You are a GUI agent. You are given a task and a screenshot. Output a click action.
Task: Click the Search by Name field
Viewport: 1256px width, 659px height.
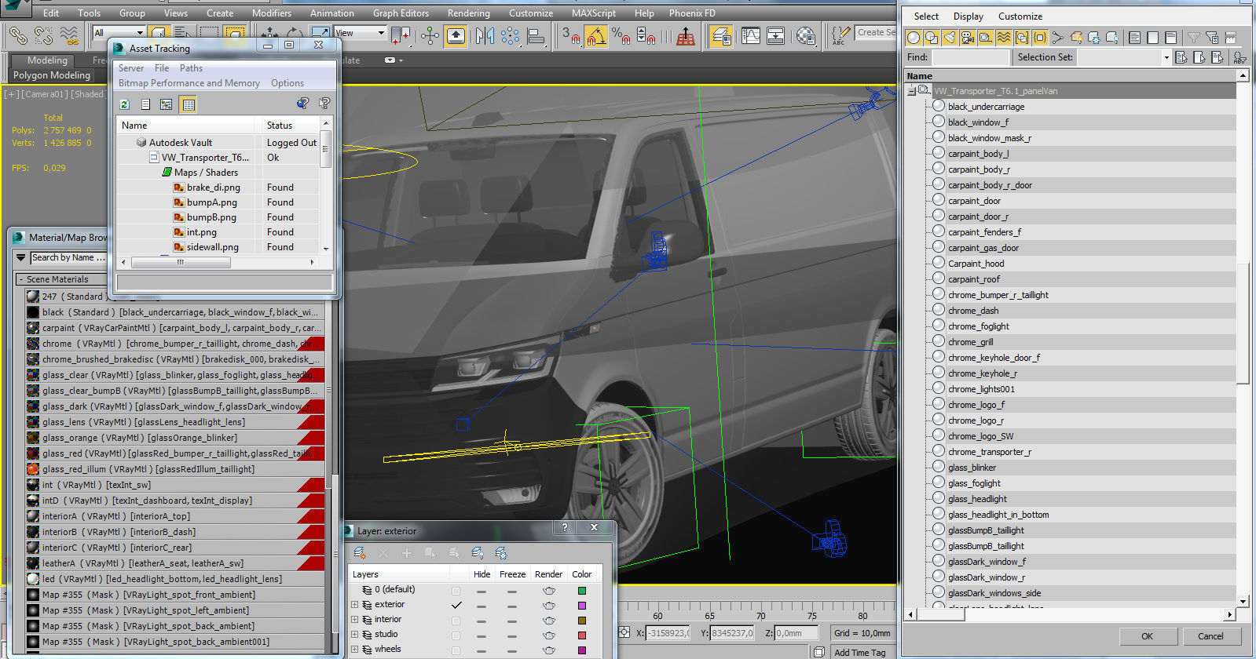[x=69, y=257]
